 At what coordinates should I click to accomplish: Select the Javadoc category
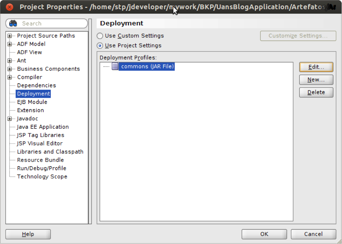point(28,119)
